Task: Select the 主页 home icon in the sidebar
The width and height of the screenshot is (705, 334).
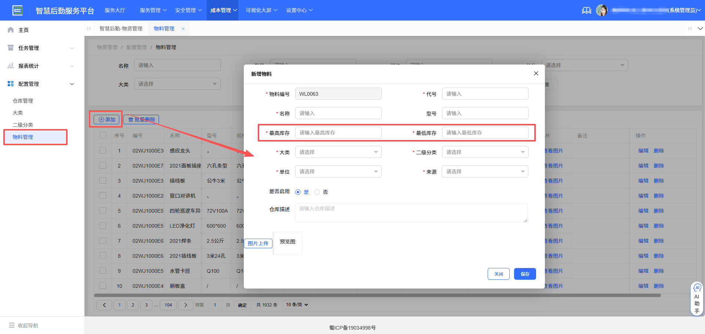Action: click(10, 30)
